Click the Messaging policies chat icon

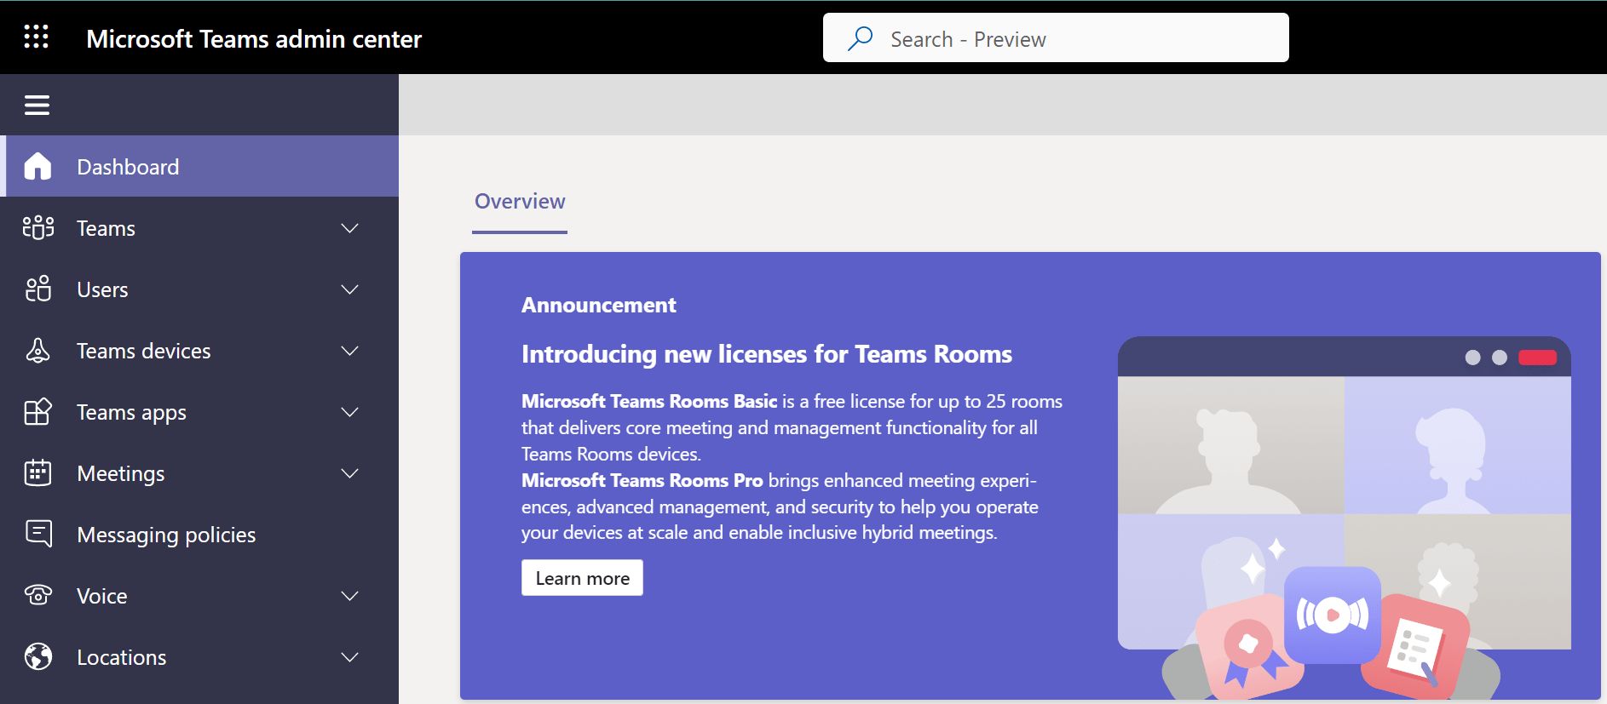click(38, 534)
